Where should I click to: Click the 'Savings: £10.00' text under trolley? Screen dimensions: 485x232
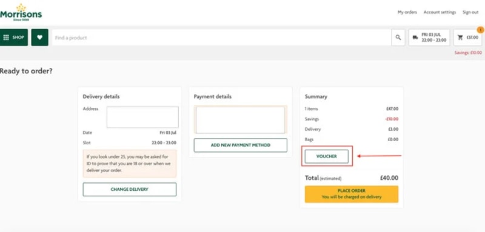coord(468,53)
